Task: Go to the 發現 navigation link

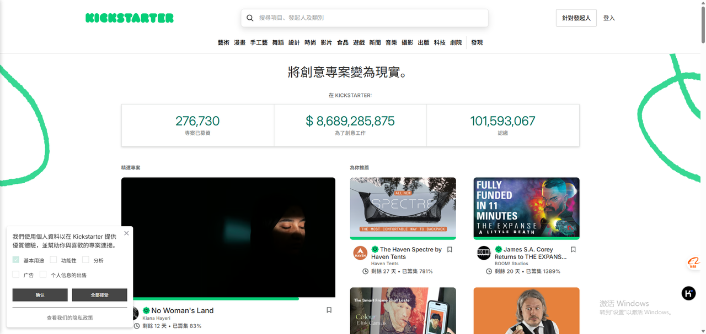Action: pos(477,43)
